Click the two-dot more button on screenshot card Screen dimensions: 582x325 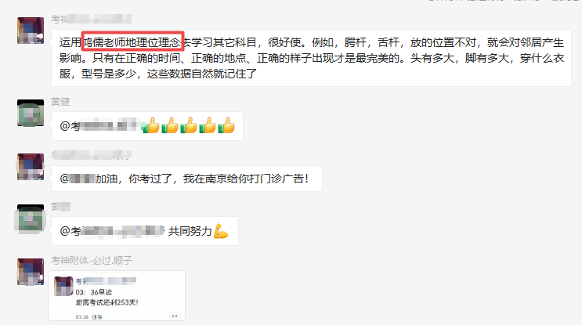click(175, 316)
